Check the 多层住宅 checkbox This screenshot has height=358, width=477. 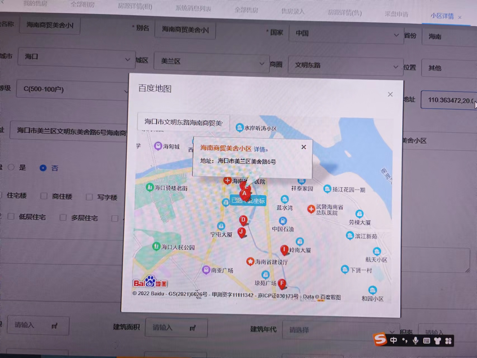tap(63, 218)
